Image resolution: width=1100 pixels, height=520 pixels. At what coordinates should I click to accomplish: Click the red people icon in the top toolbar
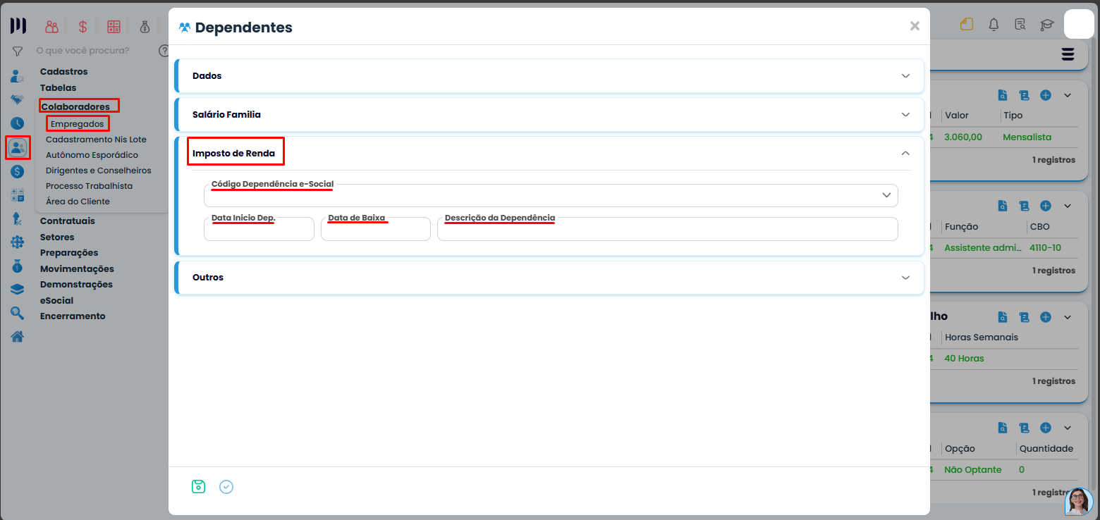point(51,27)
